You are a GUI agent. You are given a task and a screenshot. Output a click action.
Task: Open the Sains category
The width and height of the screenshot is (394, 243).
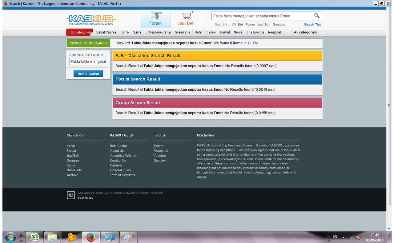tap(137, 32)
